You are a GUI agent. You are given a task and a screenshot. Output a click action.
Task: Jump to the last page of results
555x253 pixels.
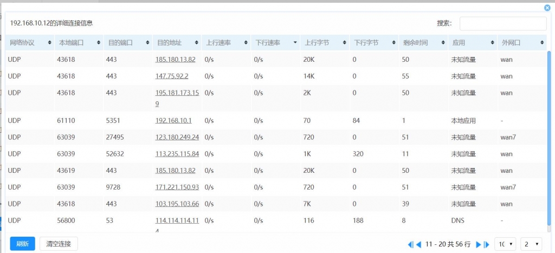(486, 244)
